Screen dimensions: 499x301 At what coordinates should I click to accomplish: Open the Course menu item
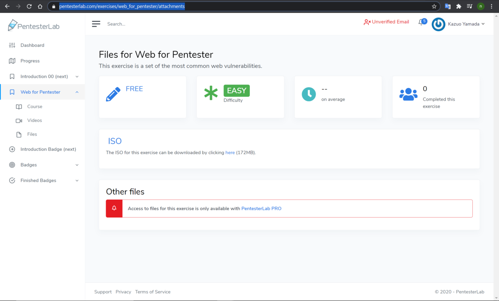(x=35, y=107)
